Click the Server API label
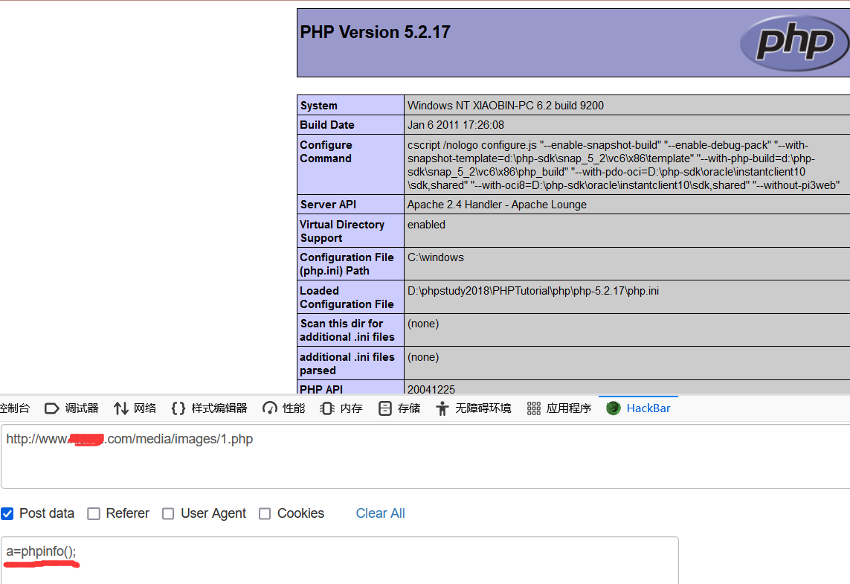The image size is (850, 584). tap(328, 205)
